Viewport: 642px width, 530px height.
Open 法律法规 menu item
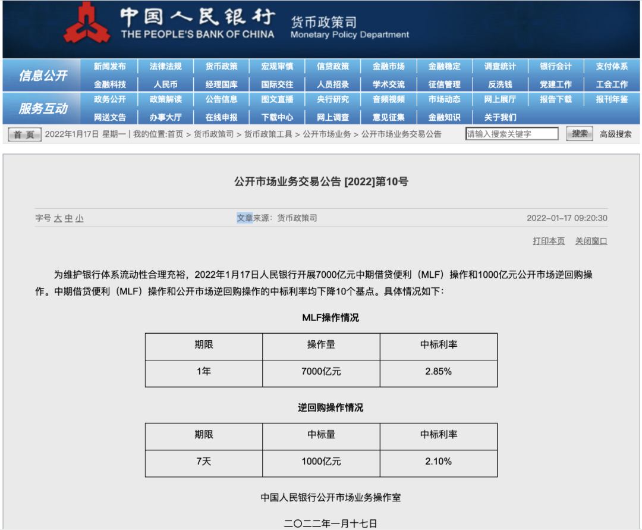coord(165,67)
